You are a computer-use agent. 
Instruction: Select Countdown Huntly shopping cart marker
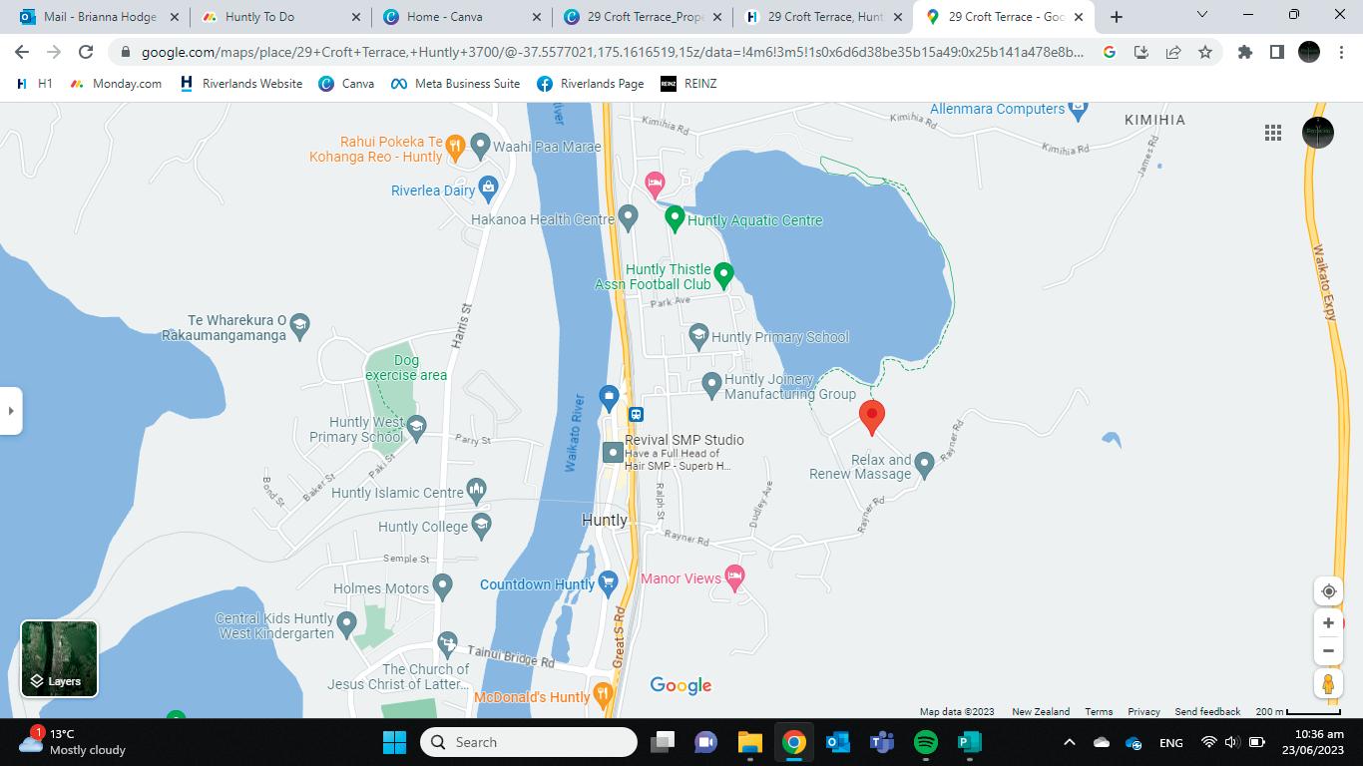click(x=608, y=582)
